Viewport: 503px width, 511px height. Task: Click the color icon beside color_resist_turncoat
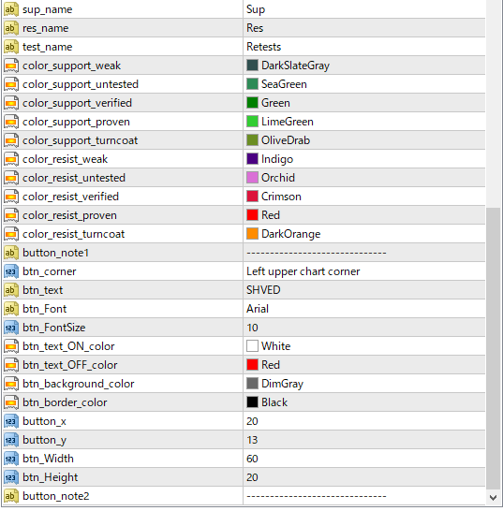click(x=10, y=234)
